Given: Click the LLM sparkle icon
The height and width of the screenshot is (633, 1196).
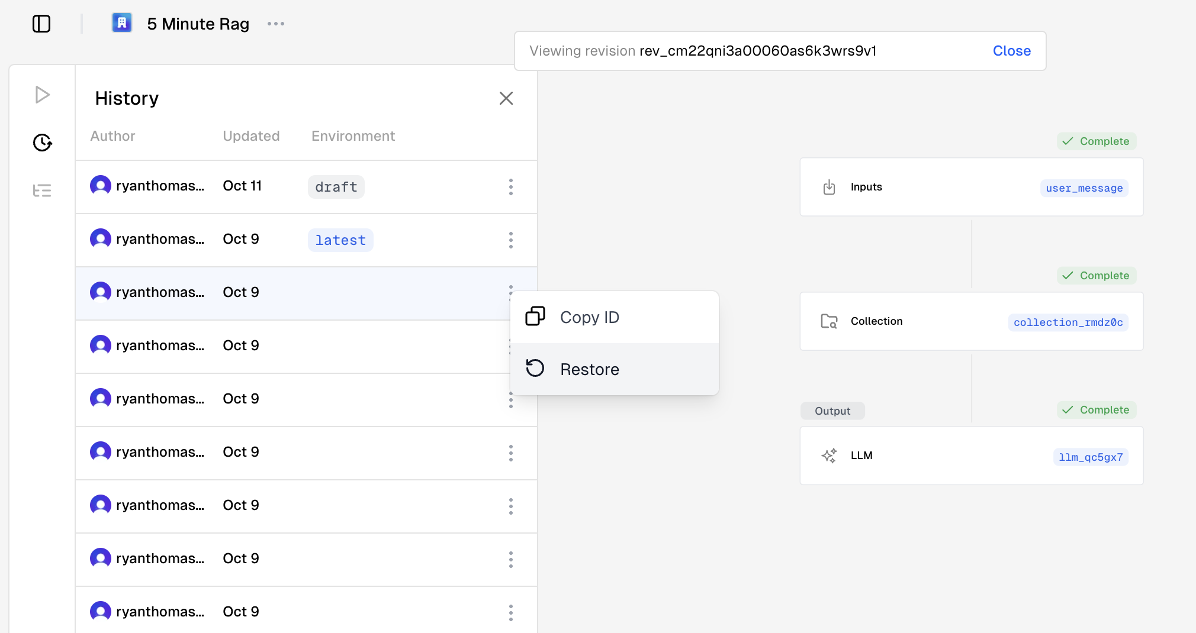Looking at the screenshot, I should click(x=829, y=456).
